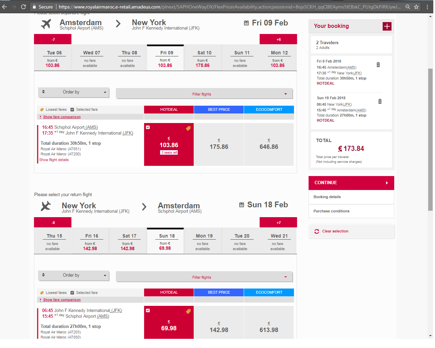Open the Booking details link
The height and width of the screenshot is (348, 435).
click(x=327, y=197)
